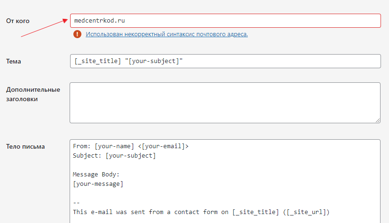Click the Subject: [your-subject] line in the body
This screenshot has height=223, width=389.
point(114,155)
